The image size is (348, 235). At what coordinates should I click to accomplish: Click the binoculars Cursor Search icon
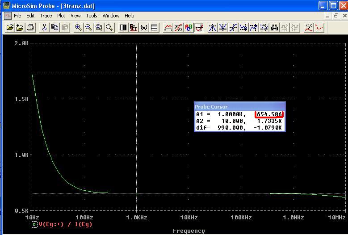pos(275,28)
